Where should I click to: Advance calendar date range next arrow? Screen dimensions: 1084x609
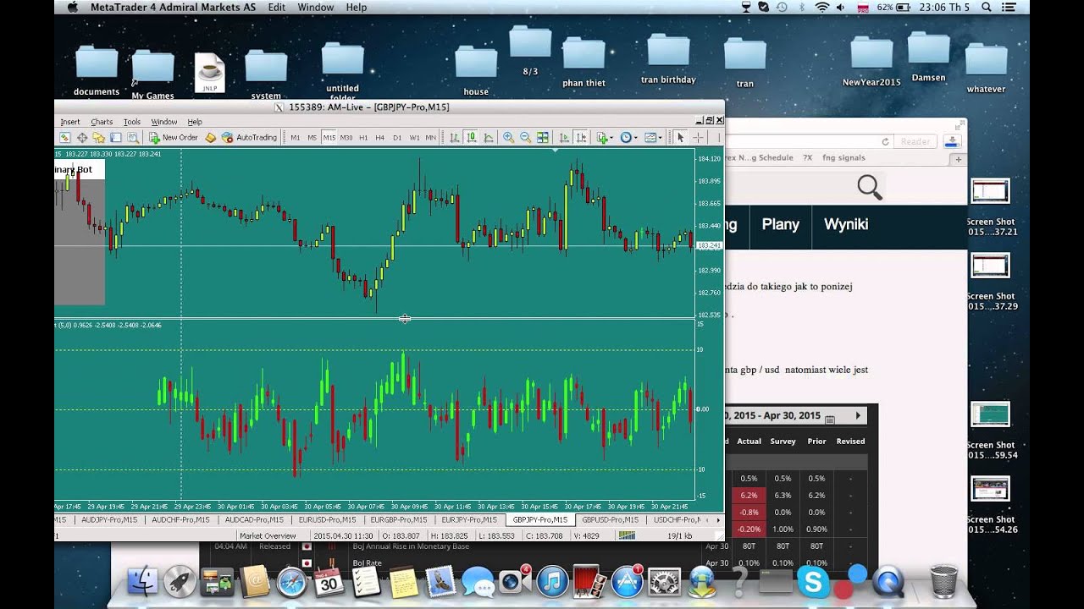[858, 415]
